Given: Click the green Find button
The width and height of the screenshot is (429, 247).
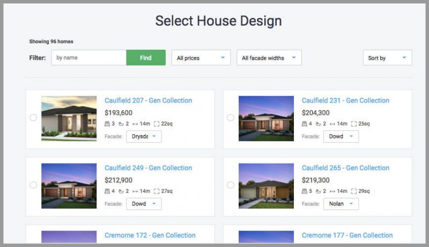Looking at the screenshot, I should coord(146,58).
